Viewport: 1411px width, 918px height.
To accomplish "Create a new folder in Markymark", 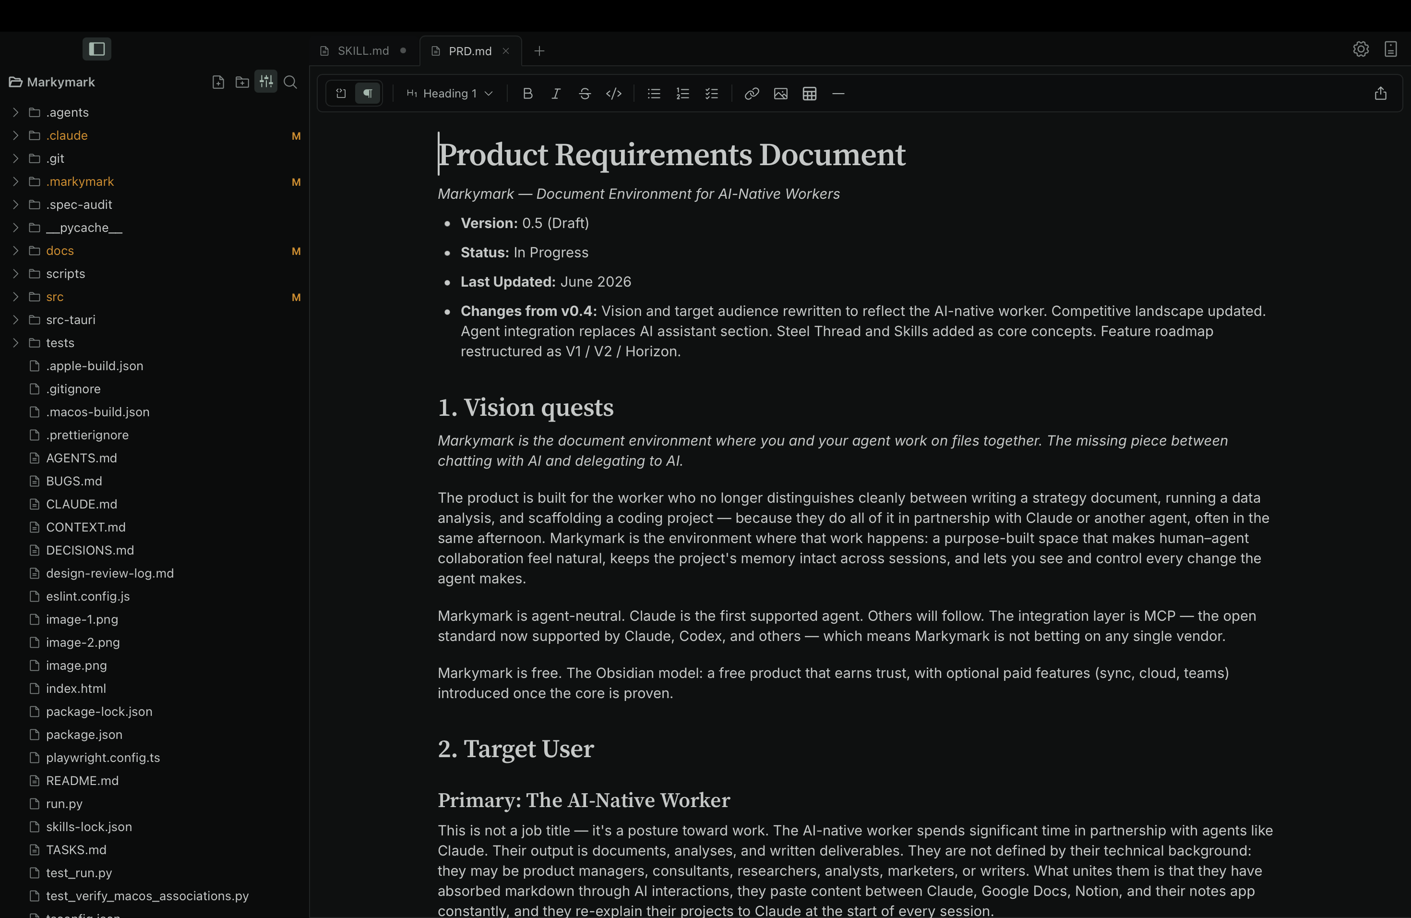I will pyautogui.click(x=242, y=83).
